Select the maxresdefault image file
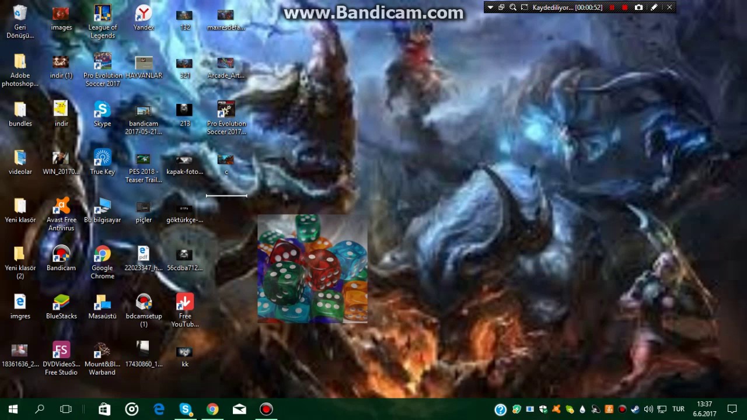The width and height of the screenshot is (747, 420). [x=226, y=19]
